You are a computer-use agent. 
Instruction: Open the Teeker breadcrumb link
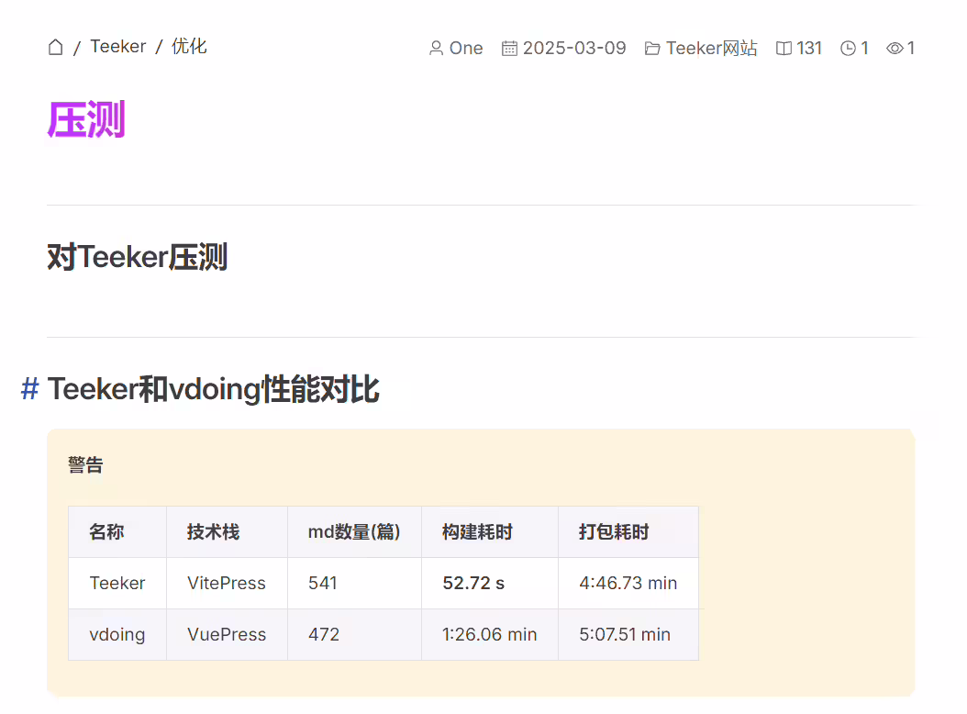[x=117, y=46]
